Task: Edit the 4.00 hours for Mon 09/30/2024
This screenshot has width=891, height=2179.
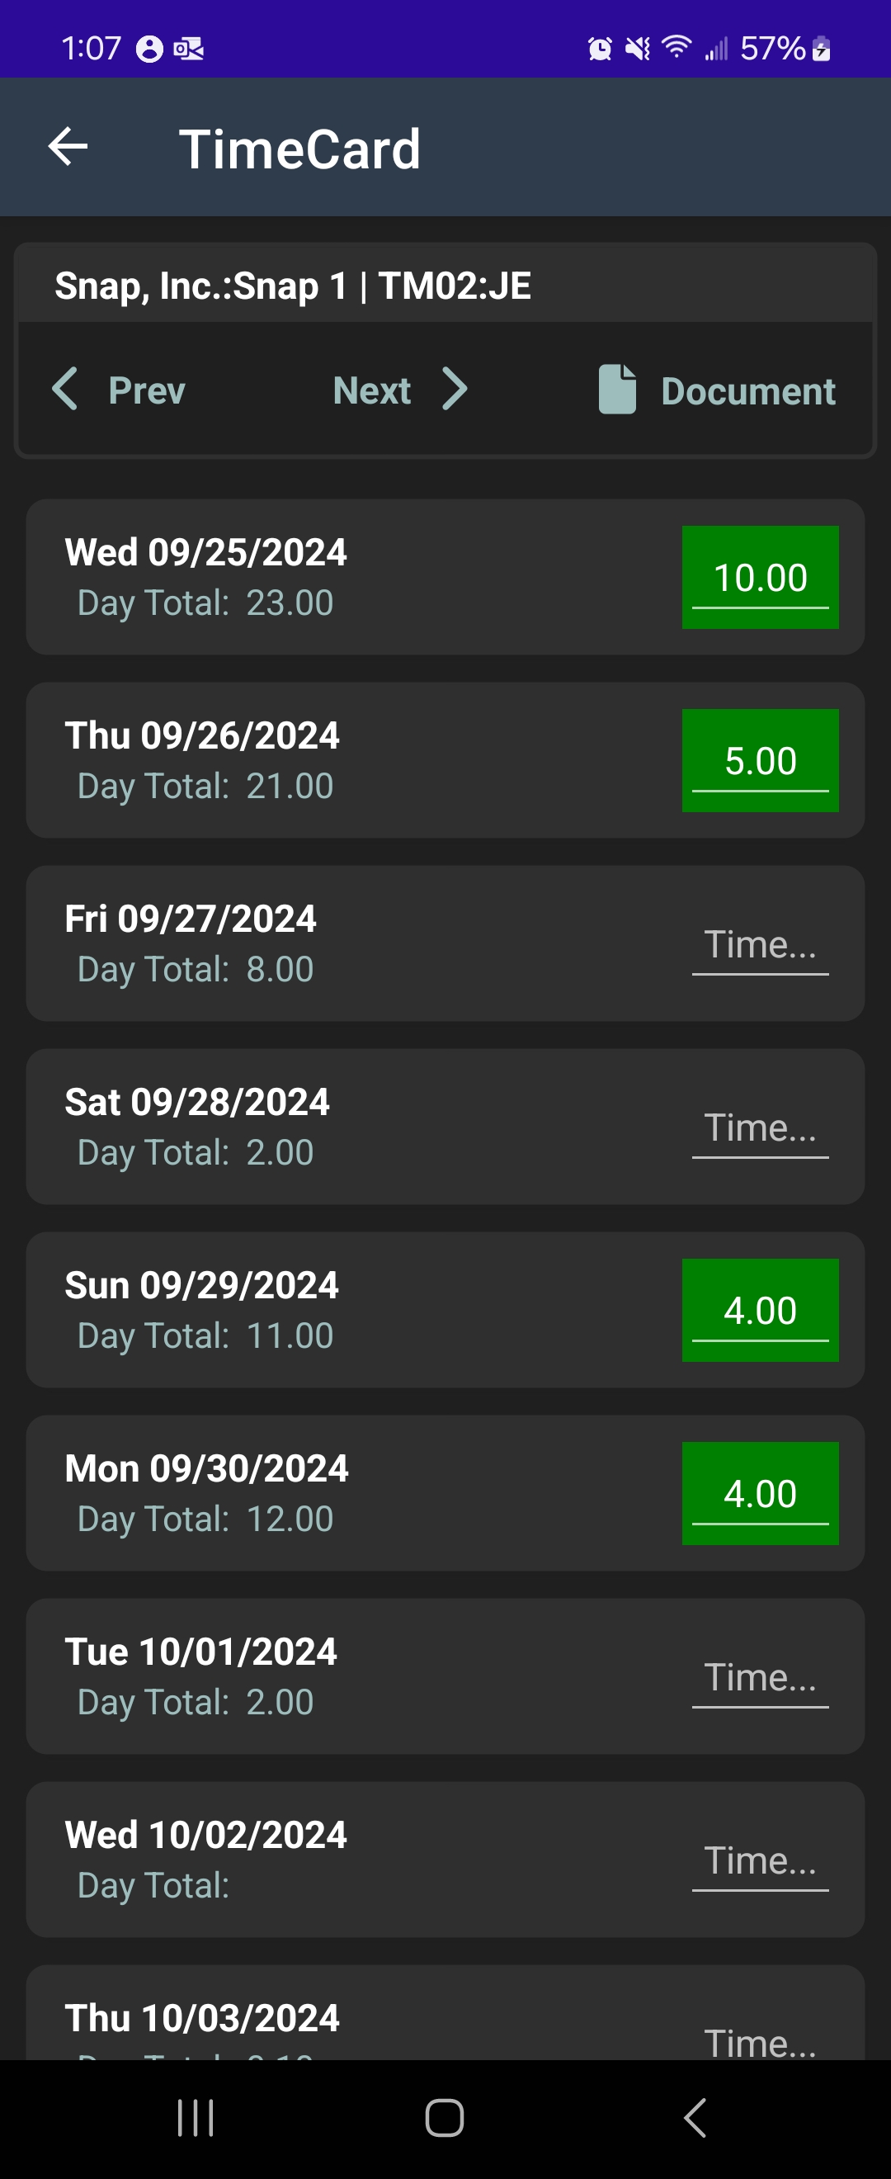Action: point(760,1494)
